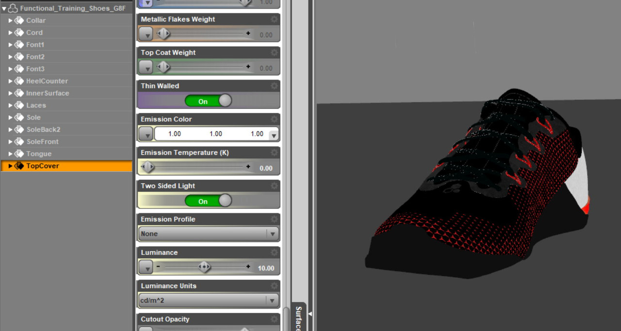Select the SoleBack2 surface row
Viewport: 621px width, 331px height.
click(66, 129)
